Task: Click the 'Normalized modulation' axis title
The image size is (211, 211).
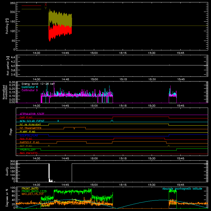Action: tap(5, 92)
